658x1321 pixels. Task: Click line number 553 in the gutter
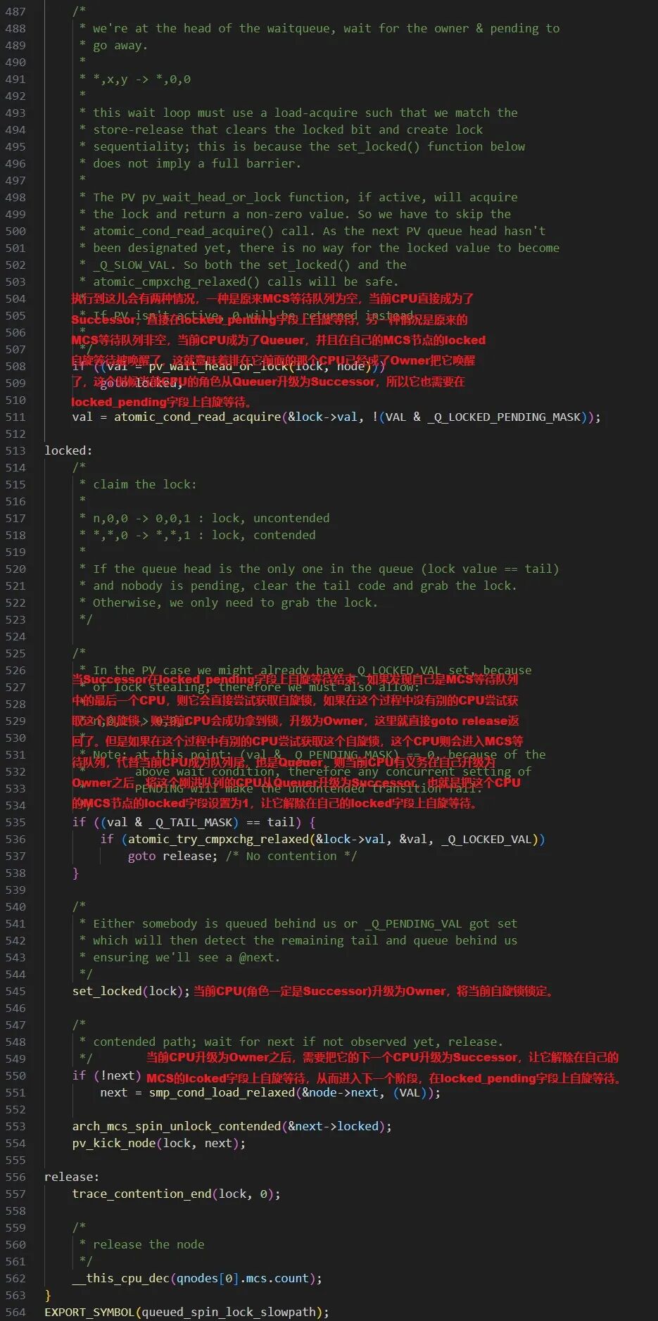15,1126
